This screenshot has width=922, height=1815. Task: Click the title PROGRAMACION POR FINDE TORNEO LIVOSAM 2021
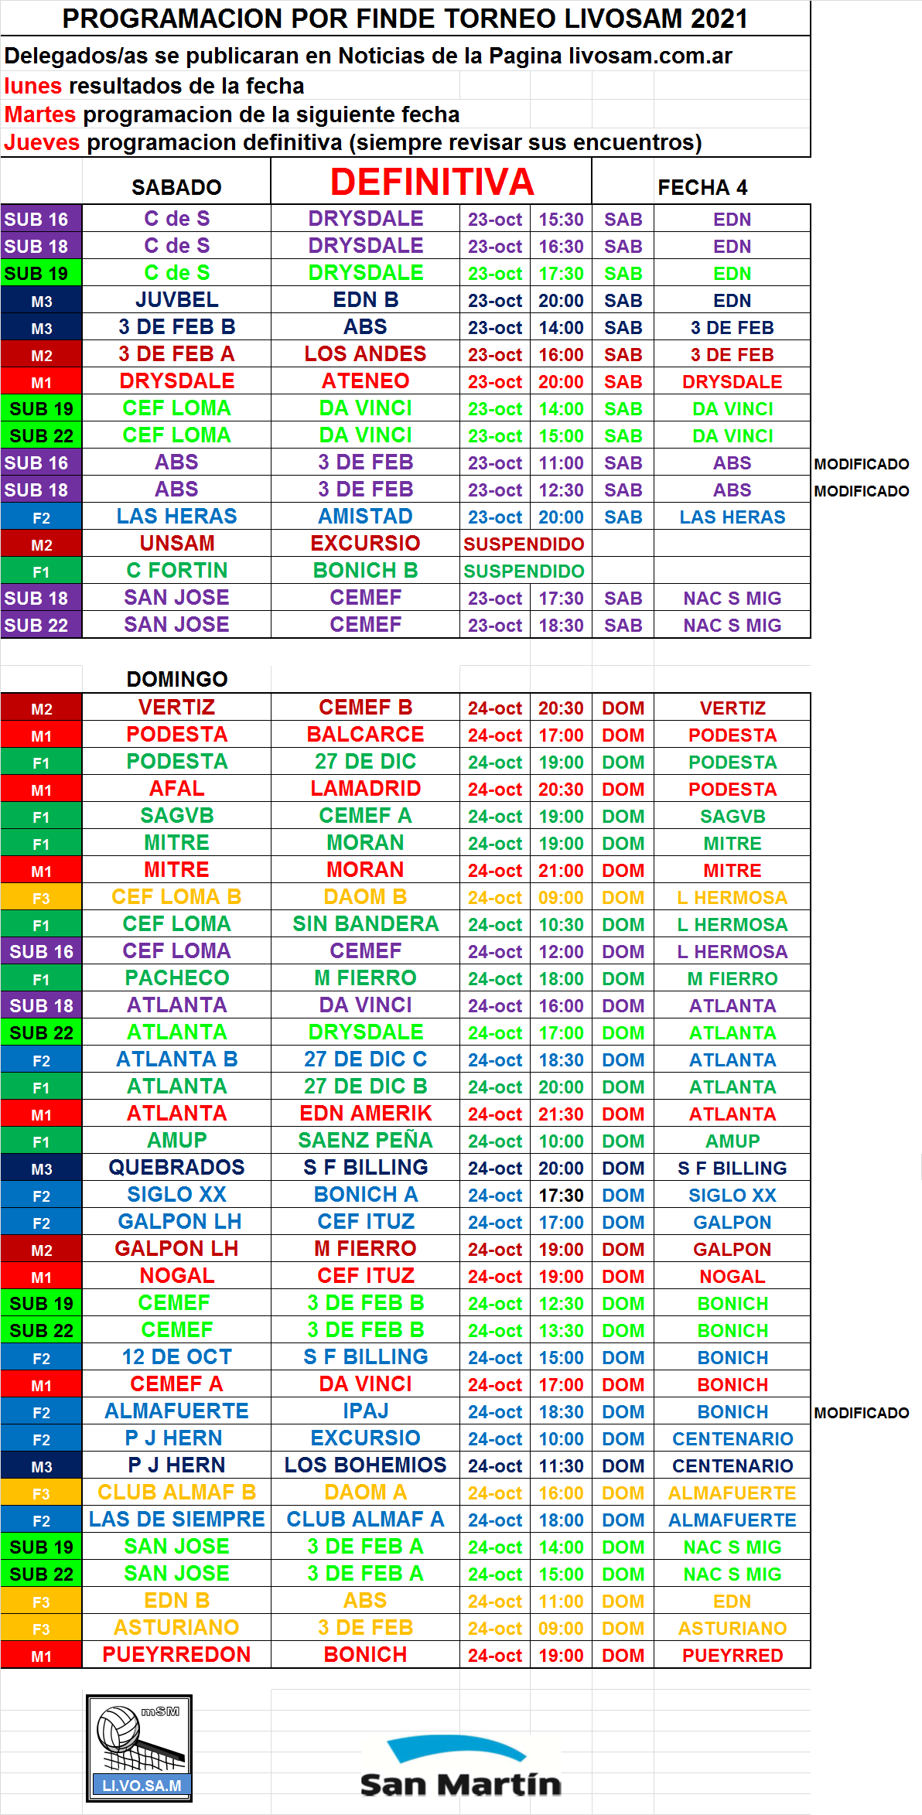point(405,19)
